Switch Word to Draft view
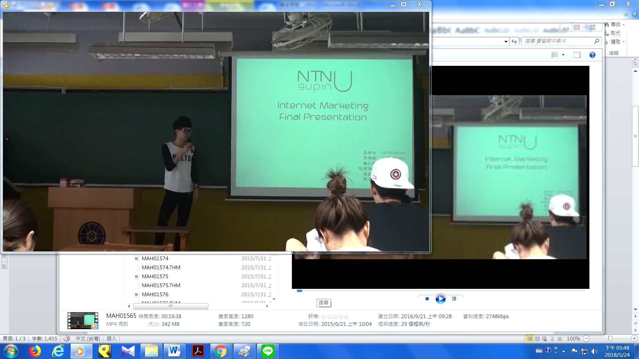The image size is (639, 359). click(x=560, y=339)
